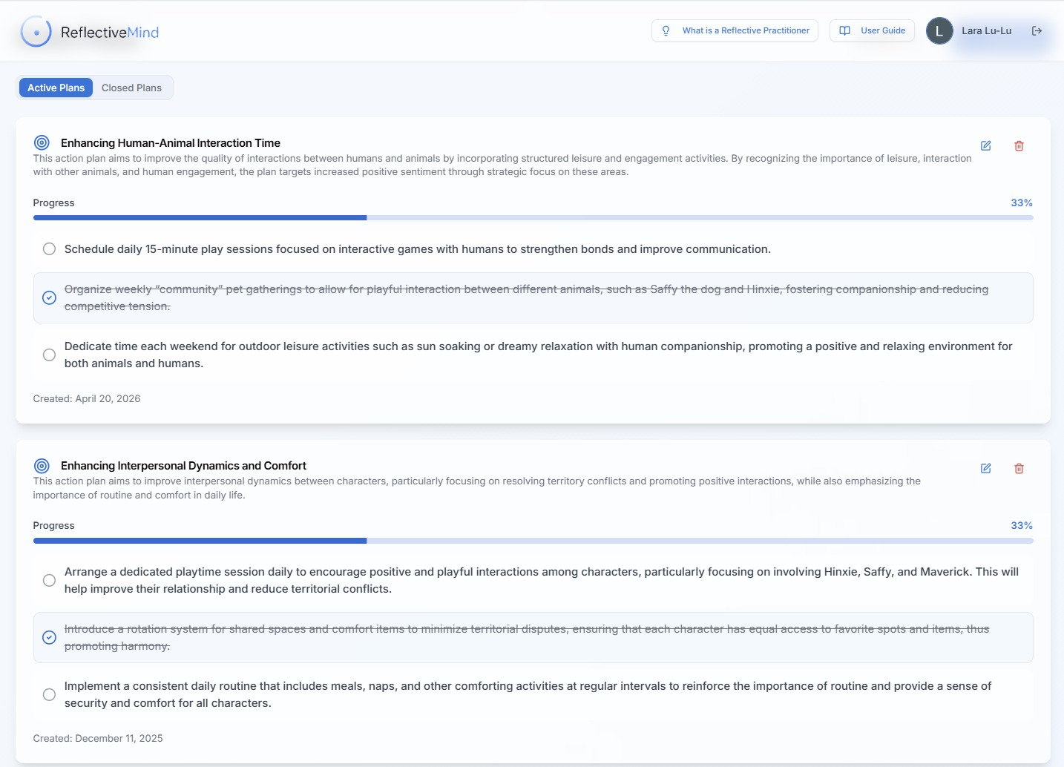Open the User Guide

click(872, 30)
